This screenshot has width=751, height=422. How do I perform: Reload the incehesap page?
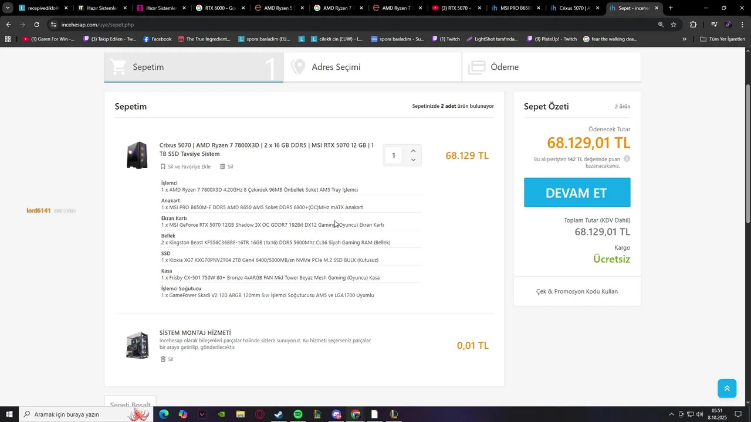click(36, 25)
